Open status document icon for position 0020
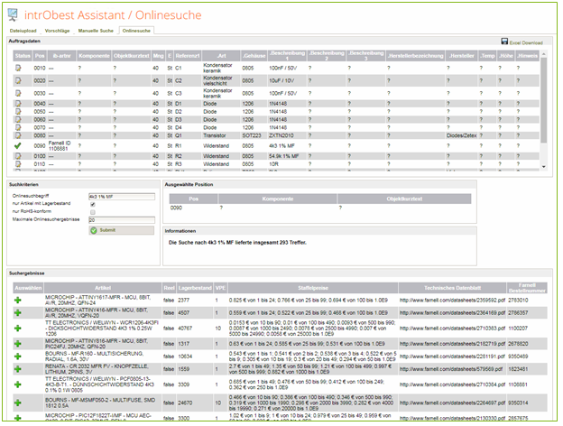 (18, 80)
